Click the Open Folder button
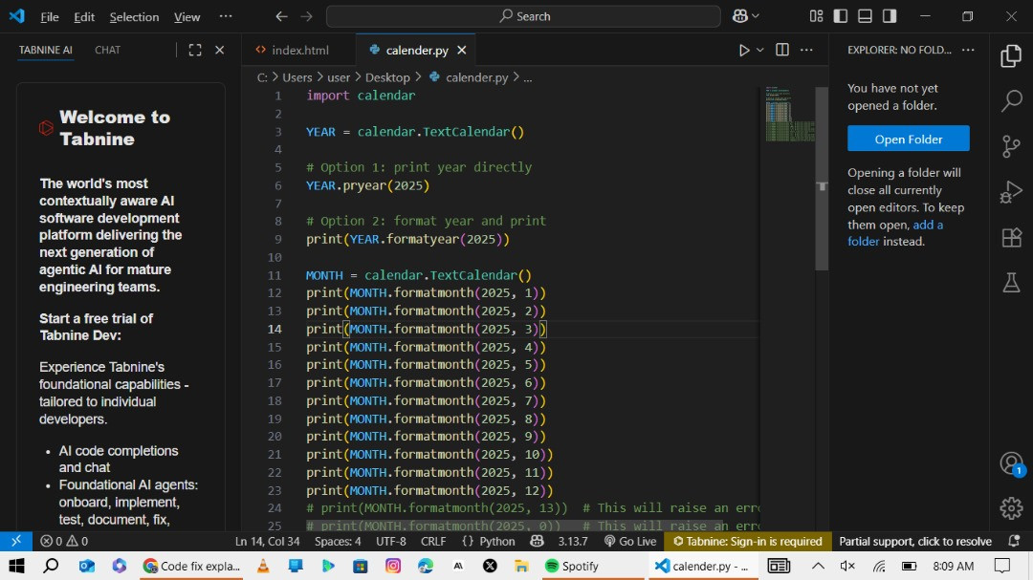Screen dimensions: 1033x580 coord(908,139)
